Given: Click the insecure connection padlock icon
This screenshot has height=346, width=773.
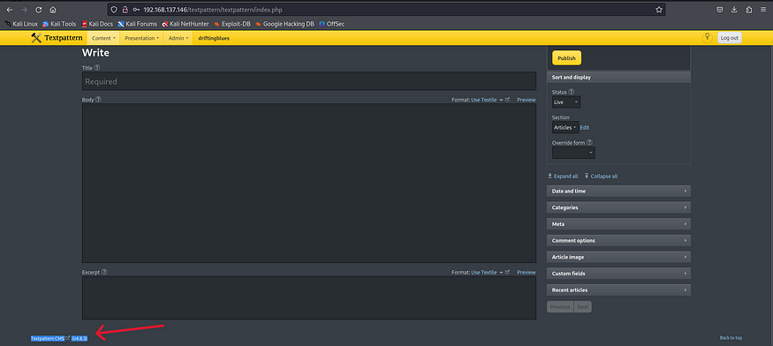Looking at the screenshot, I should pyautogui.click(x=125, y=10).
